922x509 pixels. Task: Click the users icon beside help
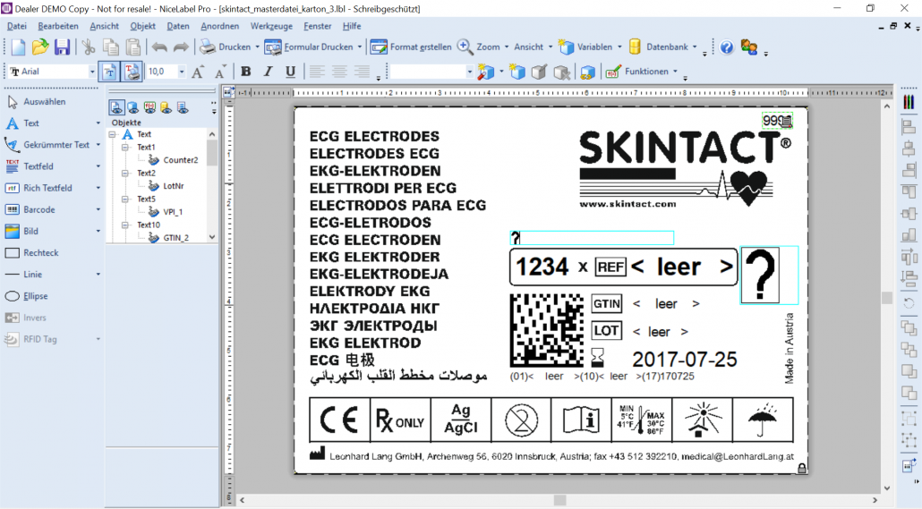(749, 47)
